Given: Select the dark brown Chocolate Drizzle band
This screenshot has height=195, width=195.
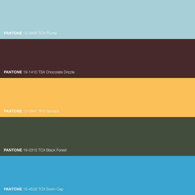Looking at the screenshot, I should pyautogui.click(x=97, y=58).
